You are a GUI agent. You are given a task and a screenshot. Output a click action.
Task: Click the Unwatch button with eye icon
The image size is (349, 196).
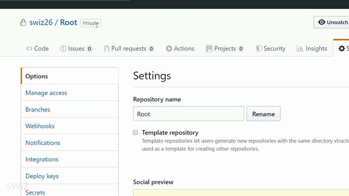click(332, 22)
